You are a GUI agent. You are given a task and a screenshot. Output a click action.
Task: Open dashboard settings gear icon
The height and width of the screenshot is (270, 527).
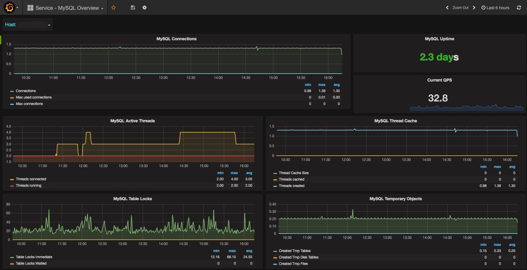click(x=144, y=8)
